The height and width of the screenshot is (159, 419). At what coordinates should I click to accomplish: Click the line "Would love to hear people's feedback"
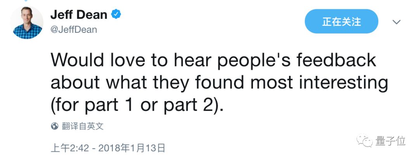tap(214, 61)
